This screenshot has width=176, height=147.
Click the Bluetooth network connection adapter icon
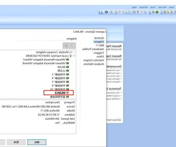point(68,97)
